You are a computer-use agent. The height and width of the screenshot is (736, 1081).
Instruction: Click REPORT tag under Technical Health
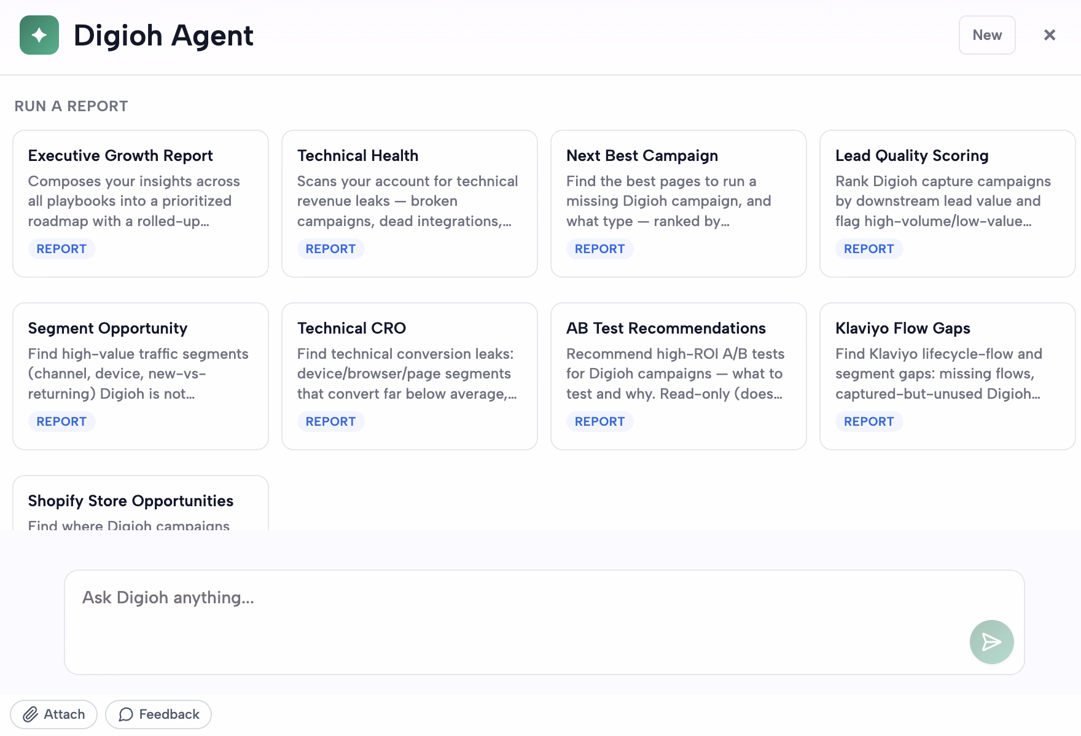pyautogui.click(x=330, y=249)
